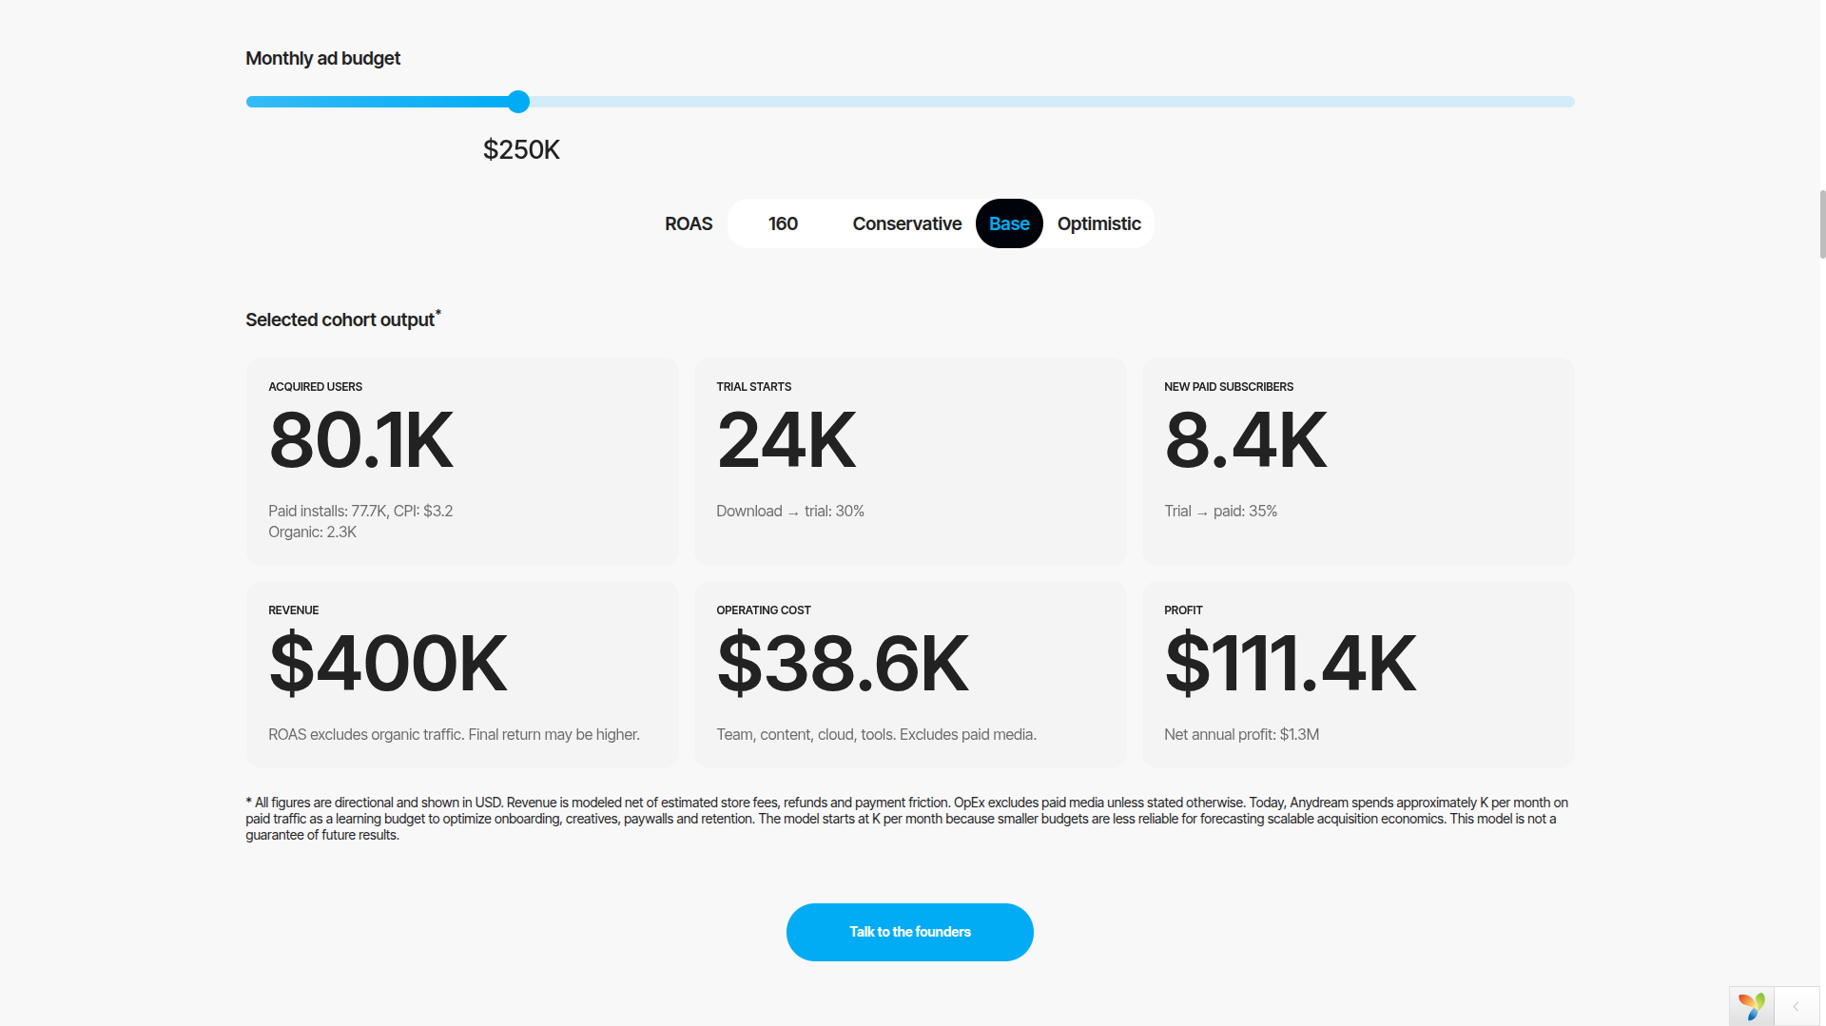Click the NEW PAID SUBSCRIBERS card label
The width and height of the screenshot is (1826, 1026).
click(x=1228, y=387)
